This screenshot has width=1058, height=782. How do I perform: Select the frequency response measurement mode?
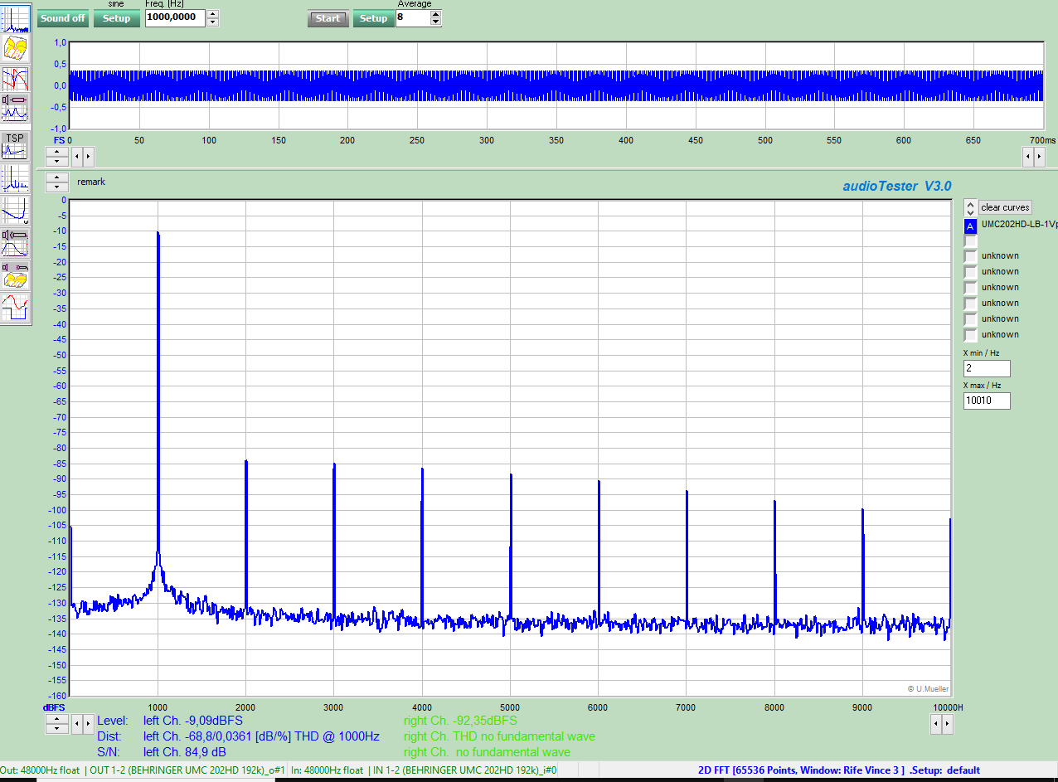[x=16, y=79]
